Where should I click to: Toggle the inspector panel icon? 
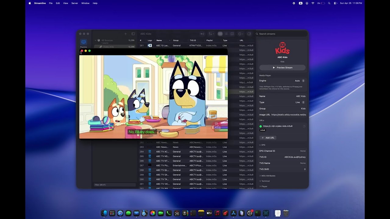click(249, 34)
